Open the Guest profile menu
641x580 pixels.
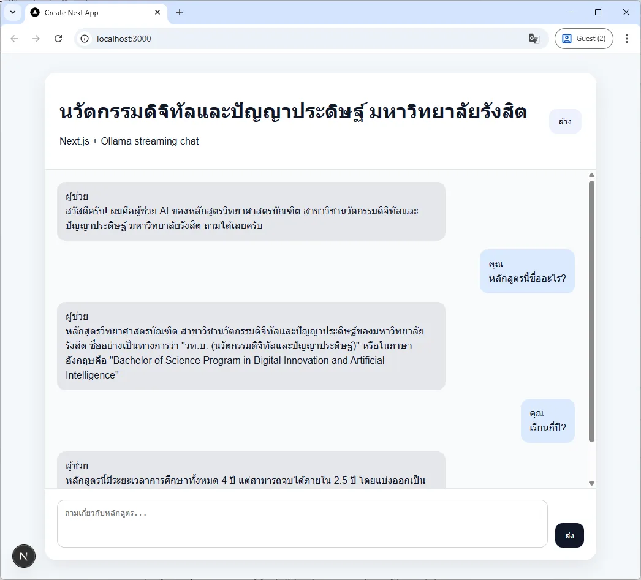pyautogui.click(x=583, y=38)
